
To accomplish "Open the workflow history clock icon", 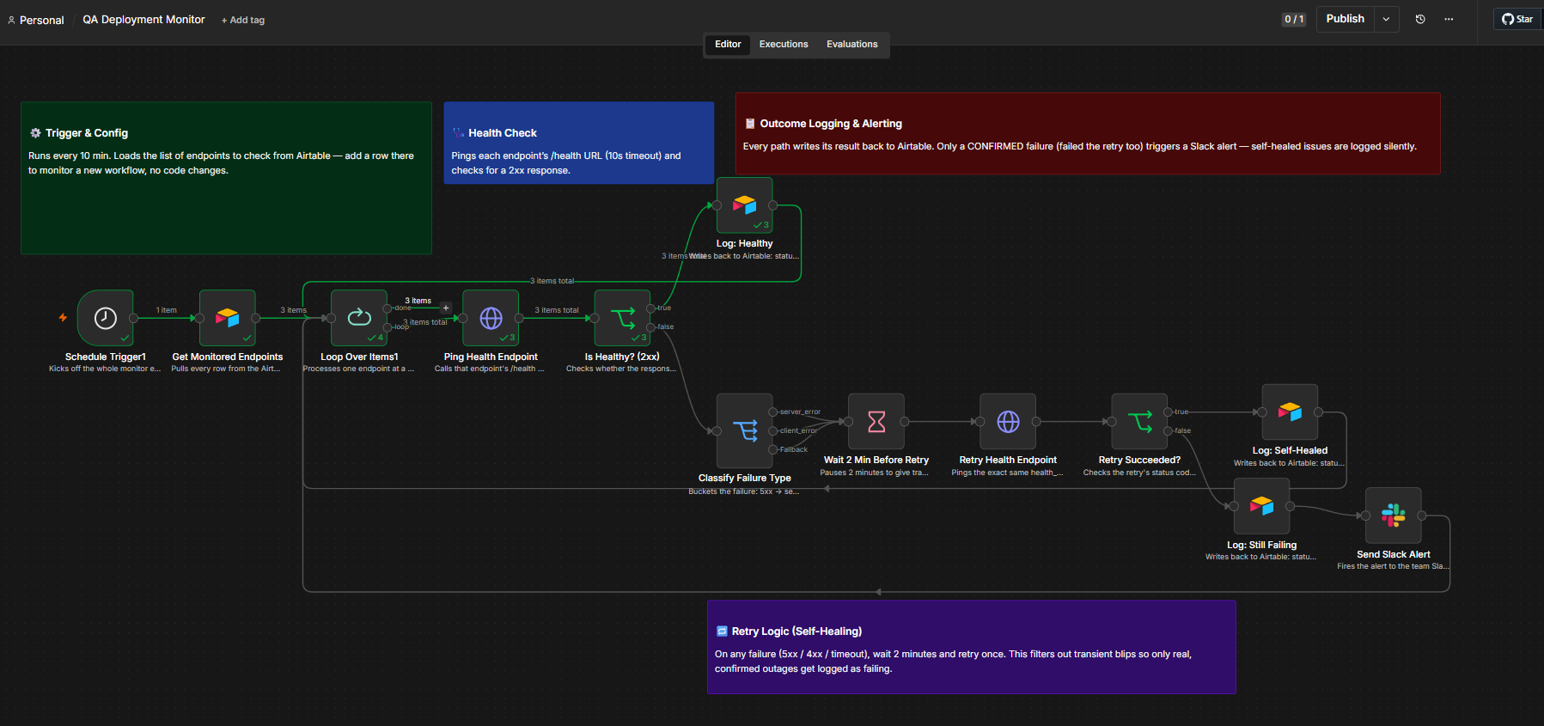I will [x=1420, y=19].
